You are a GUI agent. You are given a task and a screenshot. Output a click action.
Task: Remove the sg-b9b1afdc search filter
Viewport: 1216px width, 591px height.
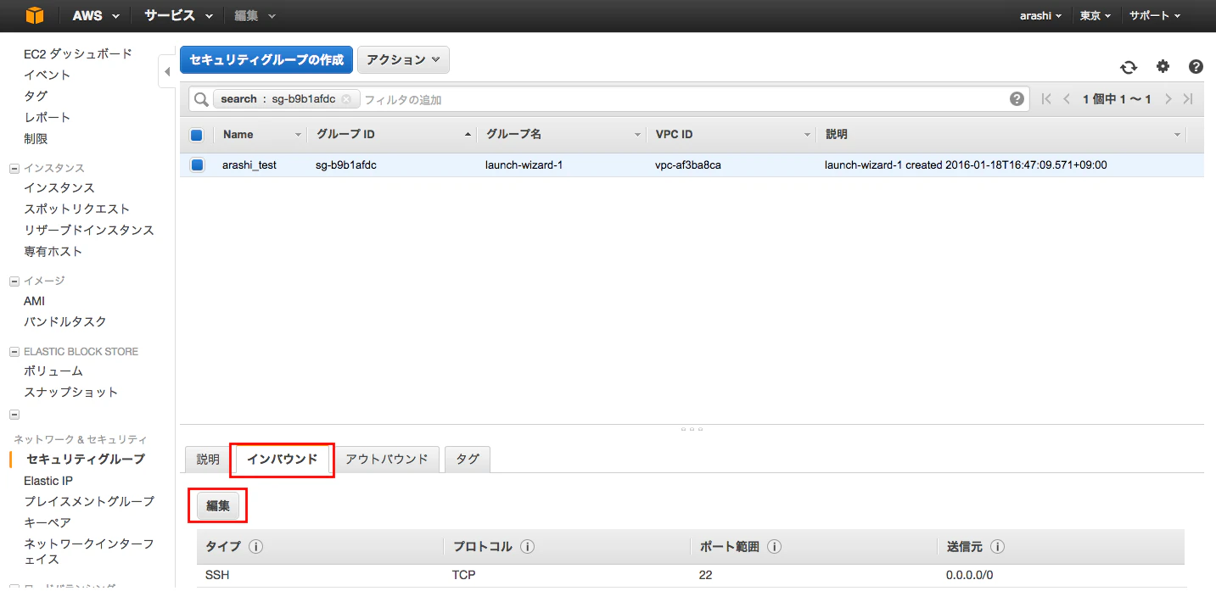[x=346, y=99]
